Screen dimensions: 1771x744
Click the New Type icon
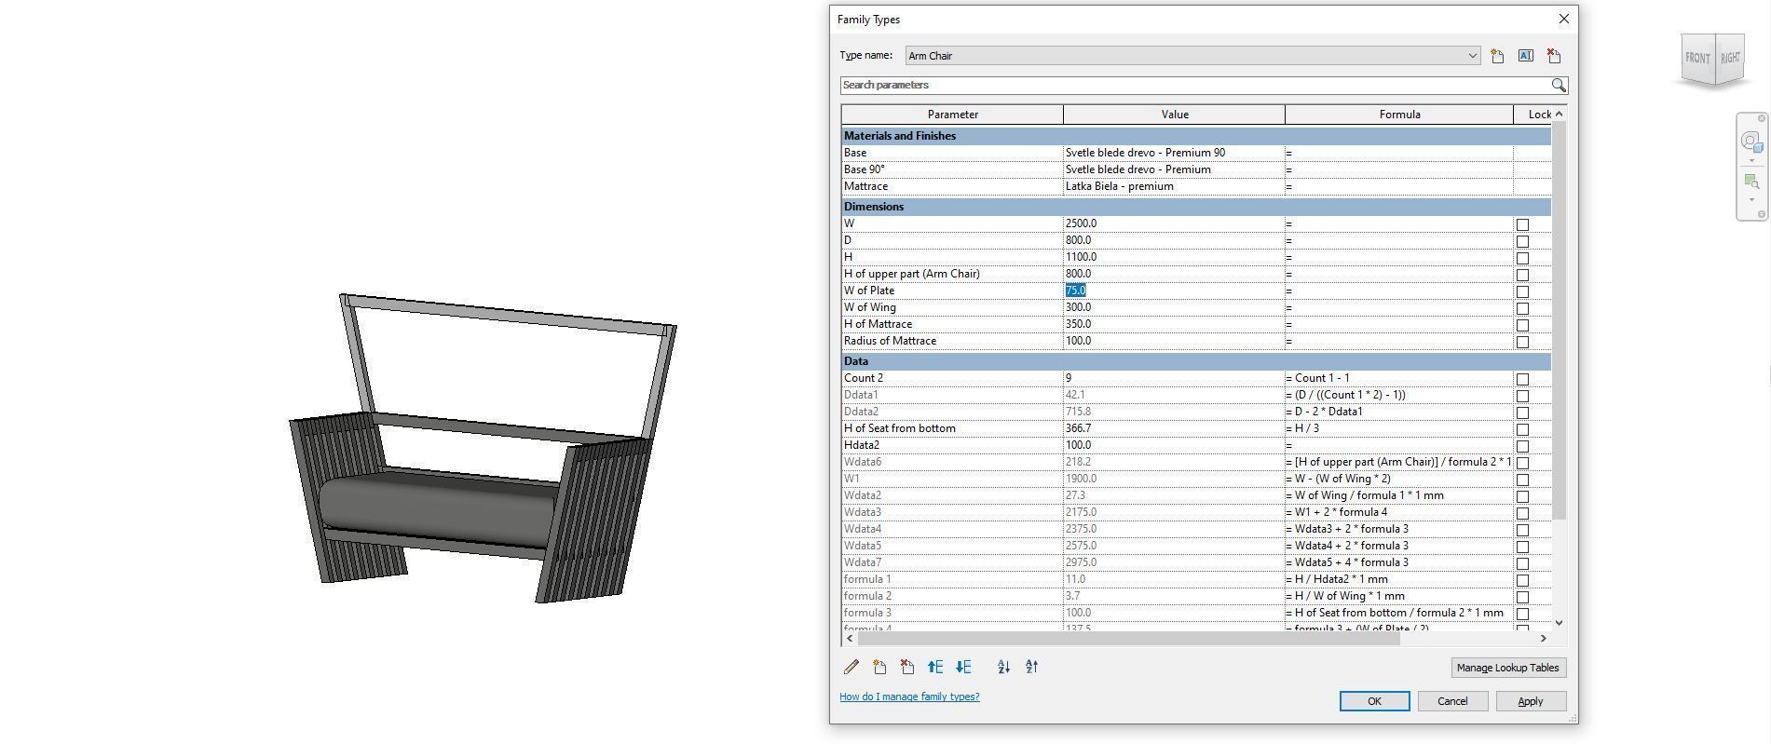coord(1497,56)
